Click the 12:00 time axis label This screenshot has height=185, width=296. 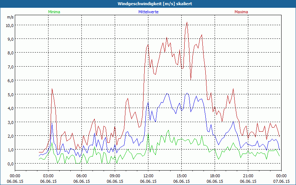click(148, 176)
